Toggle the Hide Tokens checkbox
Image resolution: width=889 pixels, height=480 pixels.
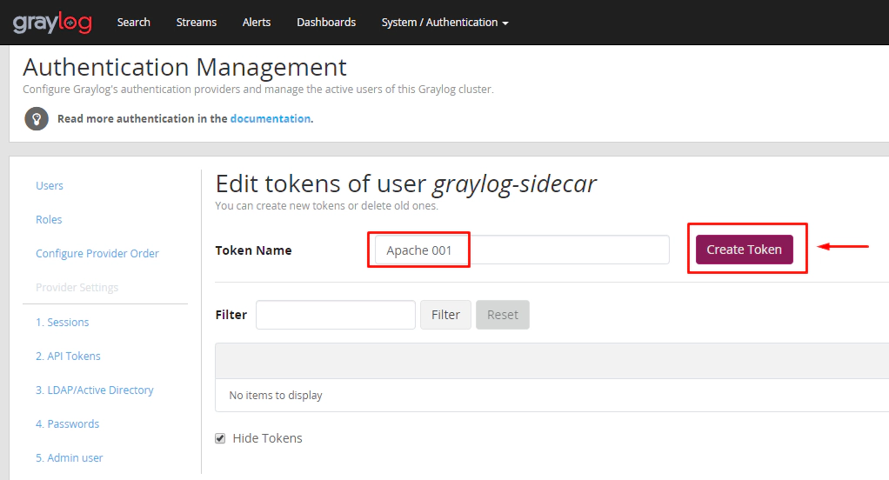[x=220, y=438]
